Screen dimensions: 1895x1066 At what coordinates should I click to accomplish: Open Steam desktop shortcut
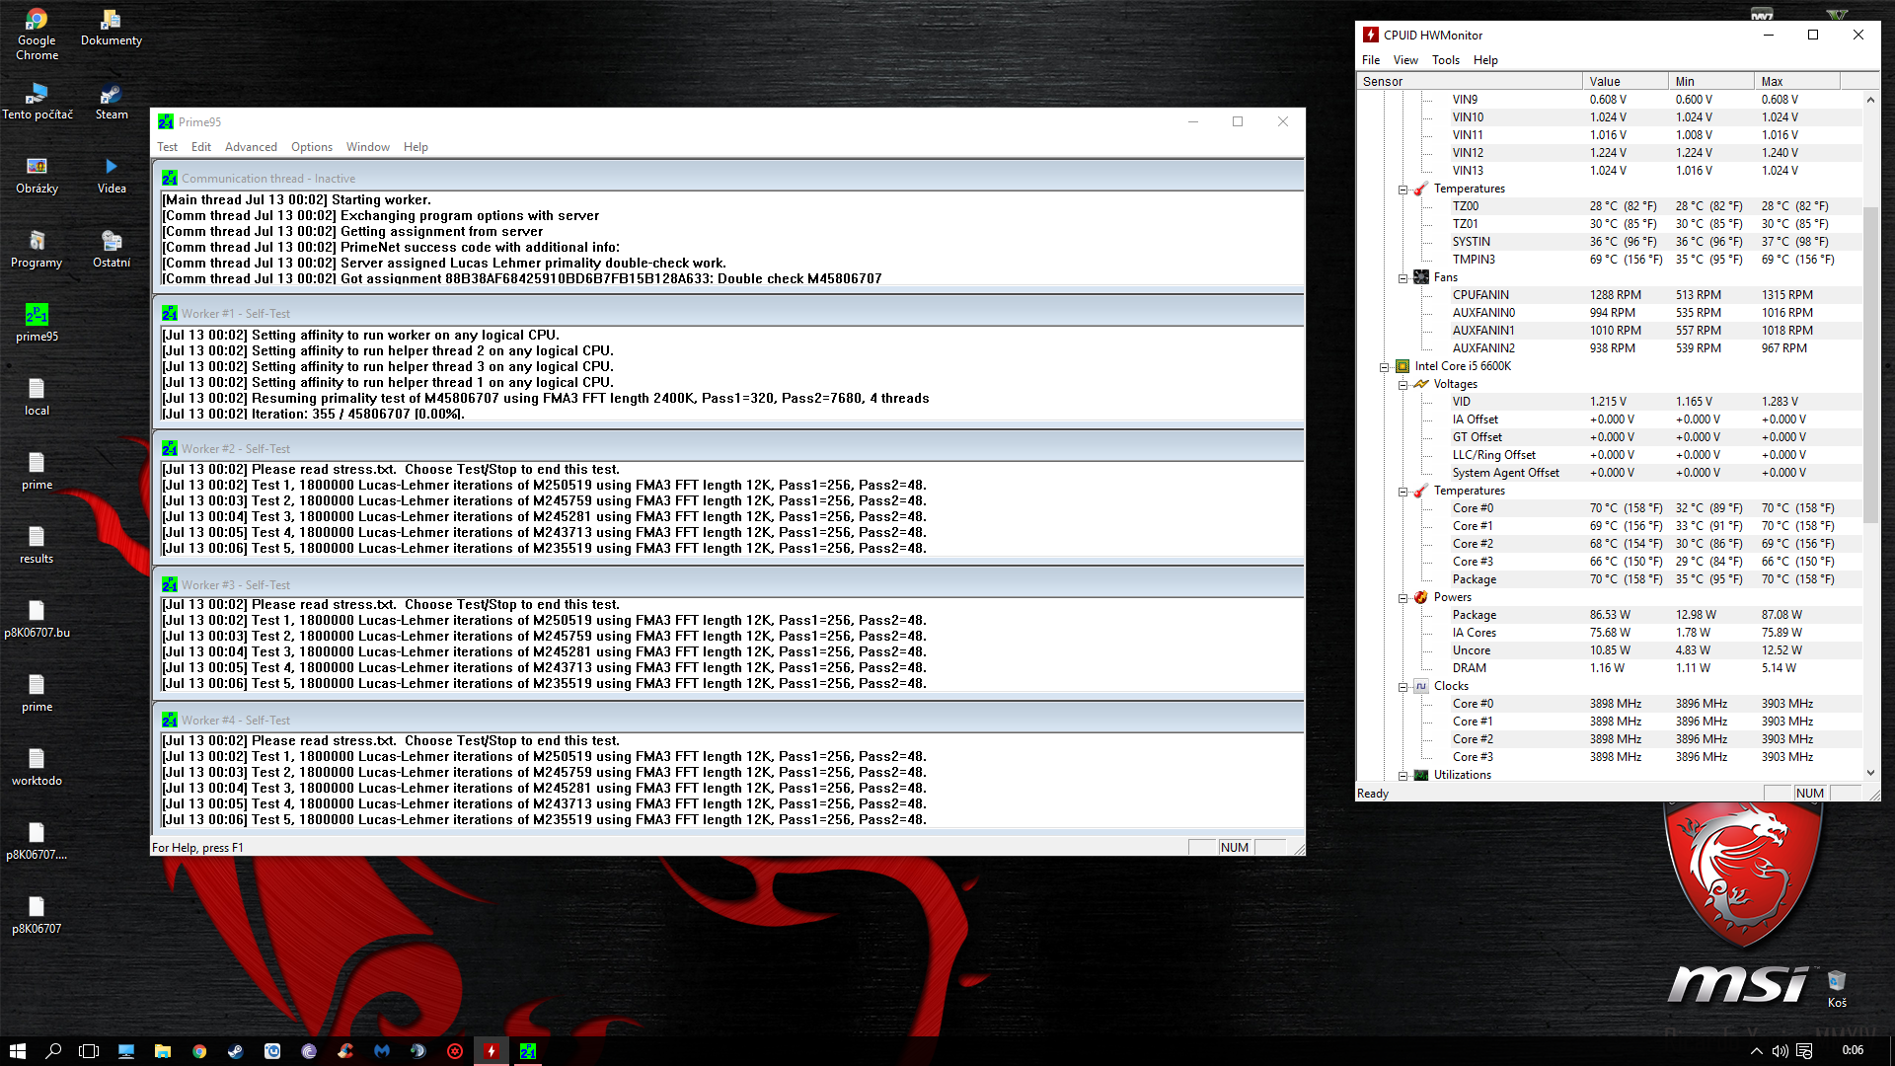tap(111, 102)
